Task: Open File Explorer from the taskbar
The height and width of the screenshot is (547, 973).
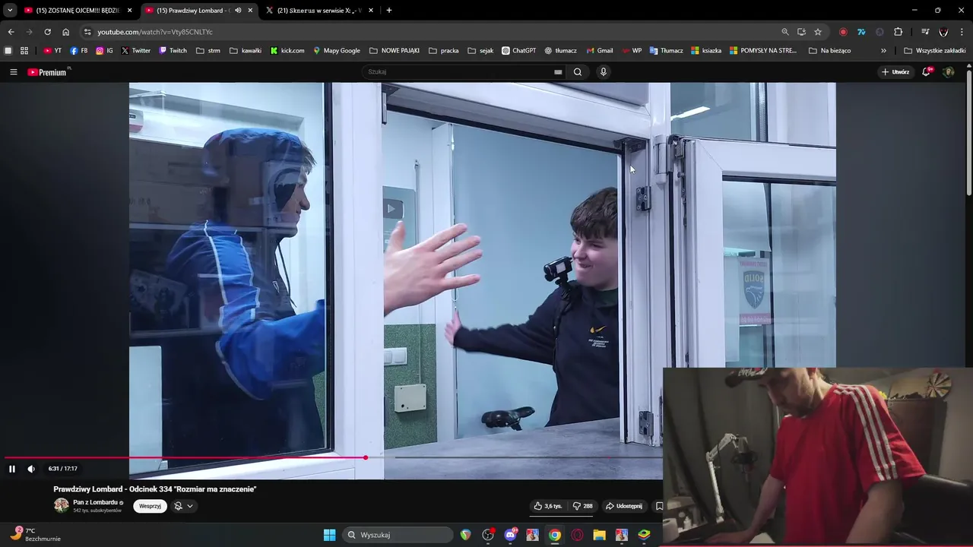Action: click(x=600, y=535)
